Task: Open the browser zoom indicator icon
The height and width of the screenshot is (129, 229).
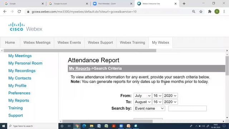Action: 194,11
